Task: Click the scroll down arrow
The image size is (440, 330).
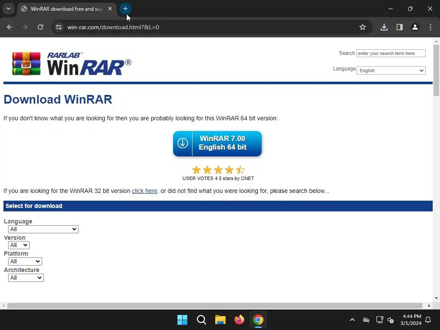Action: point(436,298)
